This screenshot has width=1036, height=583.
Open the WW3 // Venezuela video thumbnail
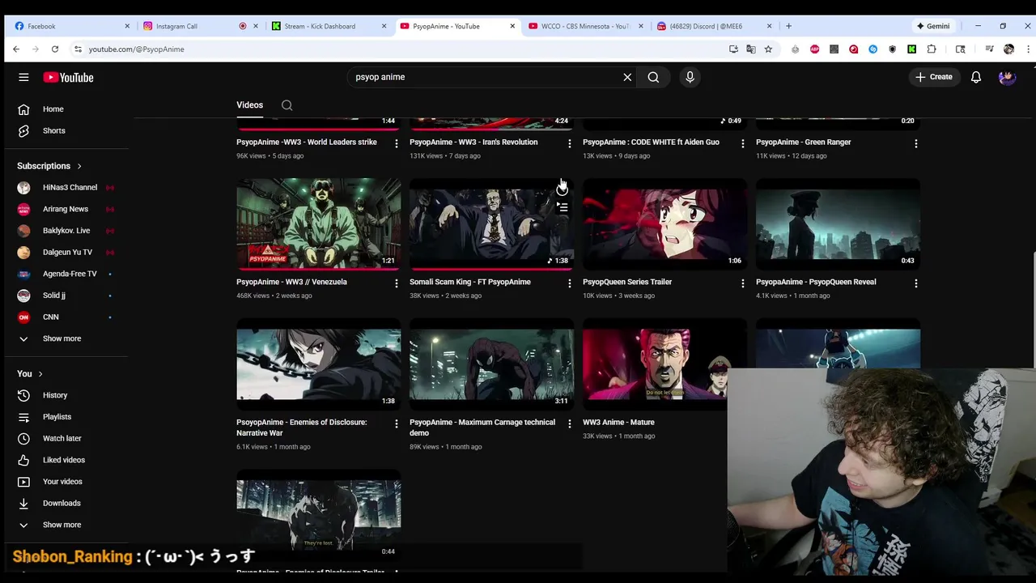click(318, 223)
